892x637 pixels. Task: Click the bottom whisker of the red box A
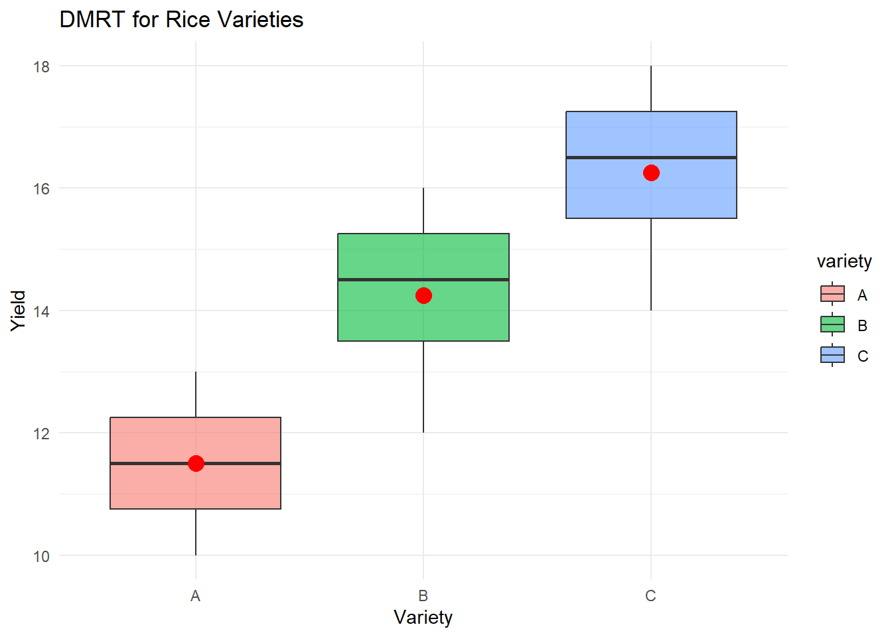click(196, 532)
